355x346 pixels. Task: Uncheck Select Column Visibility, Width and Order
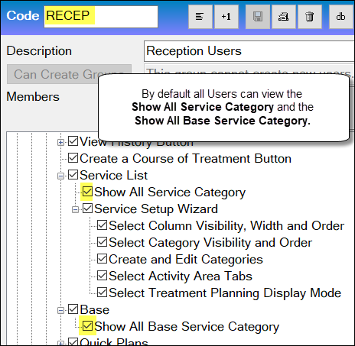[102, 225]
